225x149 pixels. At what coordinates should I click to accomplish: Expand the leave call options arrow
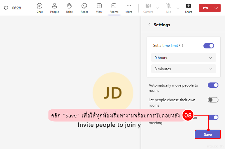click(216, 8)
